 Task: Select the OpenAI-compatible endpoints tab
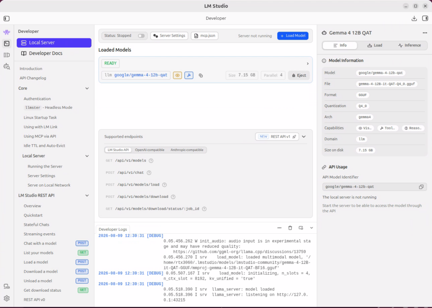click(x=150, y=150)
